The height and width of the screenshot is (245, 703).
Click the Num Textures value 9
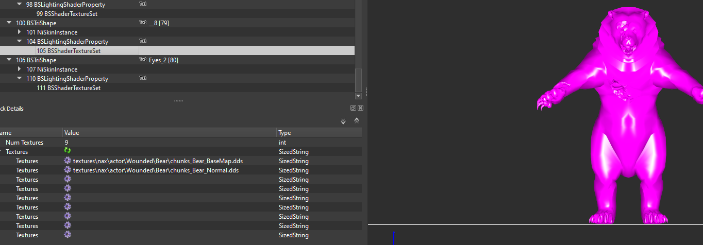pyautogui.click(x=66, y=143)
